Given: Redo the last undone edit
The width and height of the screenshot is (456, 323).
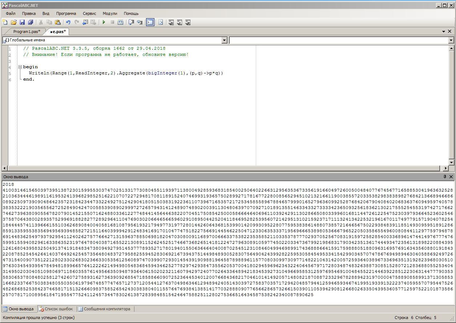Looking at the screenshot, I should pos(77,23).
